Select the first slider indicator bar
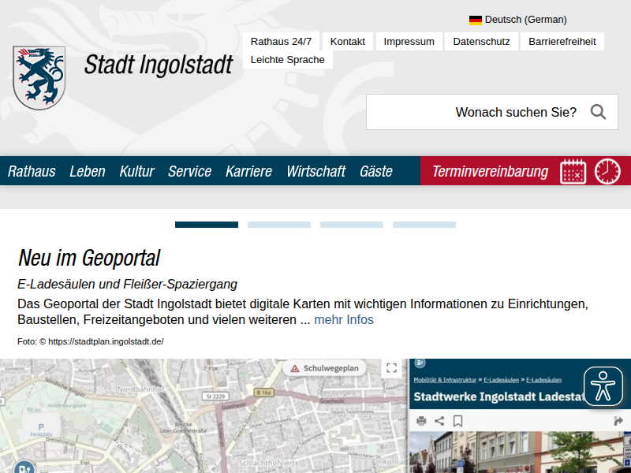Image resolution: width=631 pixels, height=473 pixels. click(x=207, y=225)
